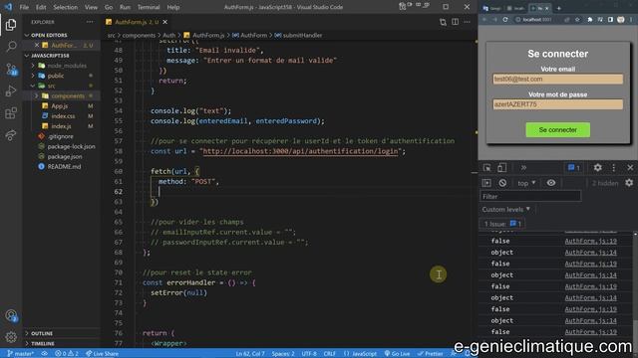Open the View menu

pyautogui.click(x=91, y=7)
